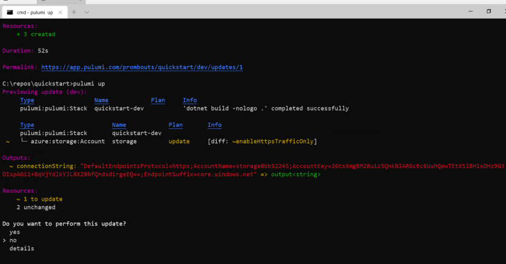Viewport: 506px width, 264px height.
Task: Click 'Info' header in second table
Action: (214, 125)
